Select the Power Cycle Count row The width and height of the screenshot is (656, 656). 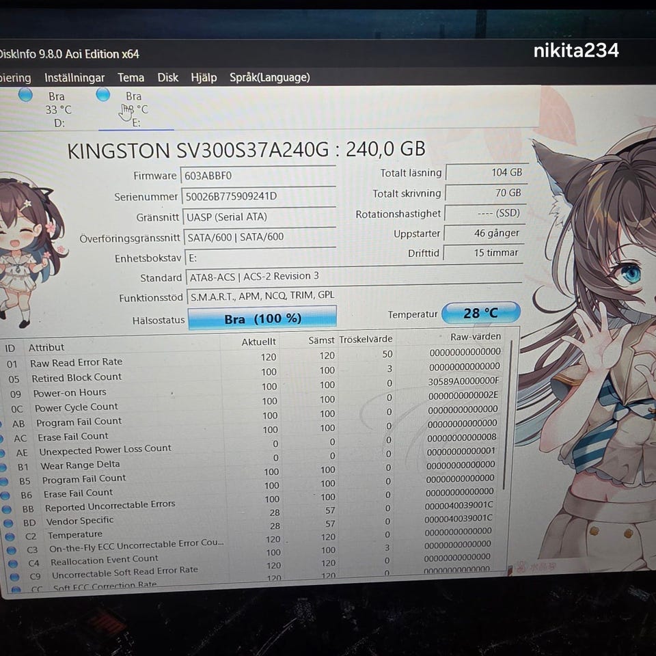point(253,402)
